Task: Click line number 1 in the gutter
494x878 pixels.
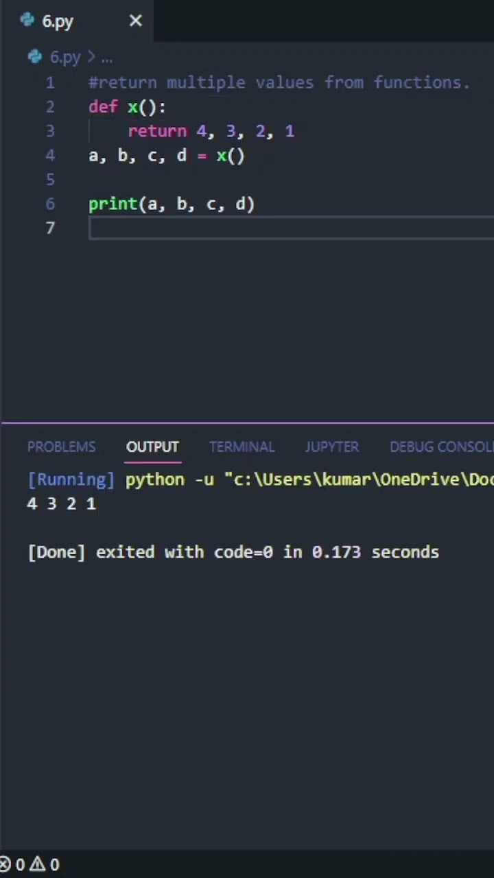Action: [x=50, y=83]
